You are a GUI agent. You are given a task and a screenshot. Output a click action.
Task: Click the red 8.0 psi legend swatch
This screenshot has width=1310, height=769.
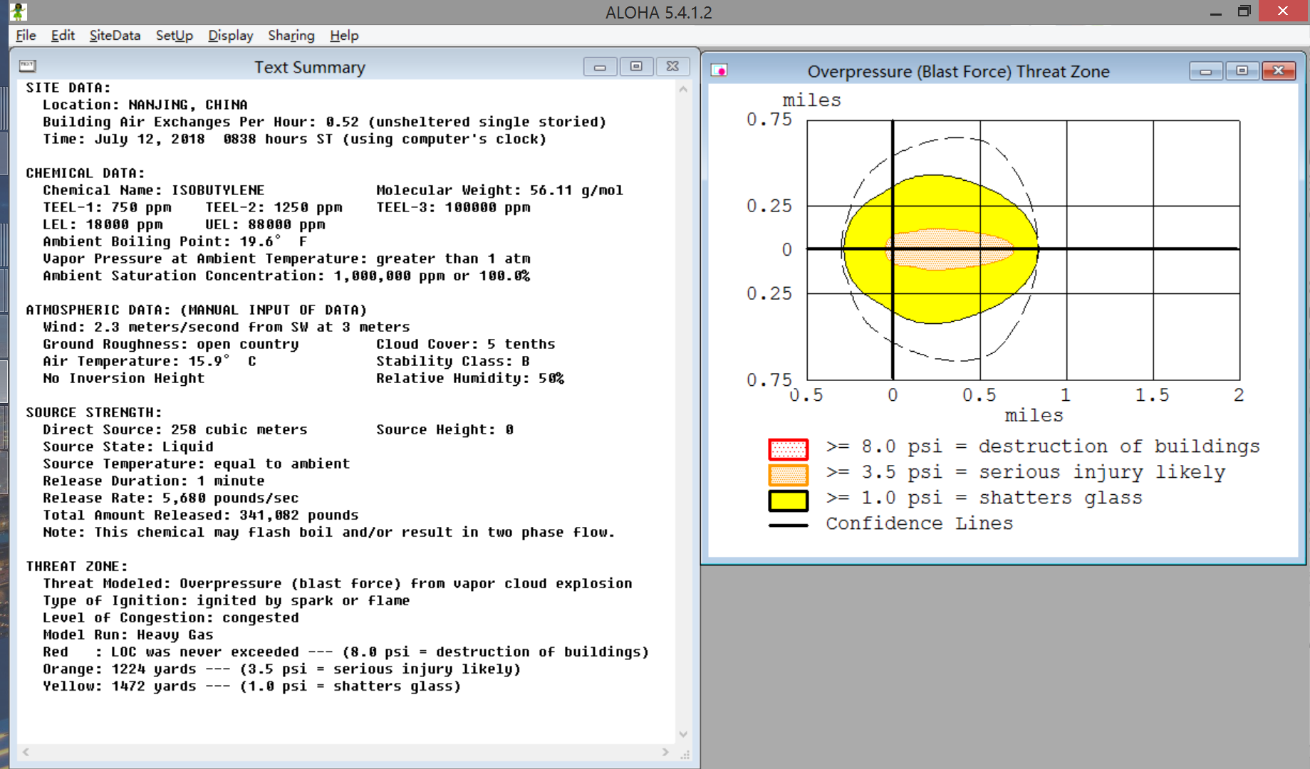(788, 449)
